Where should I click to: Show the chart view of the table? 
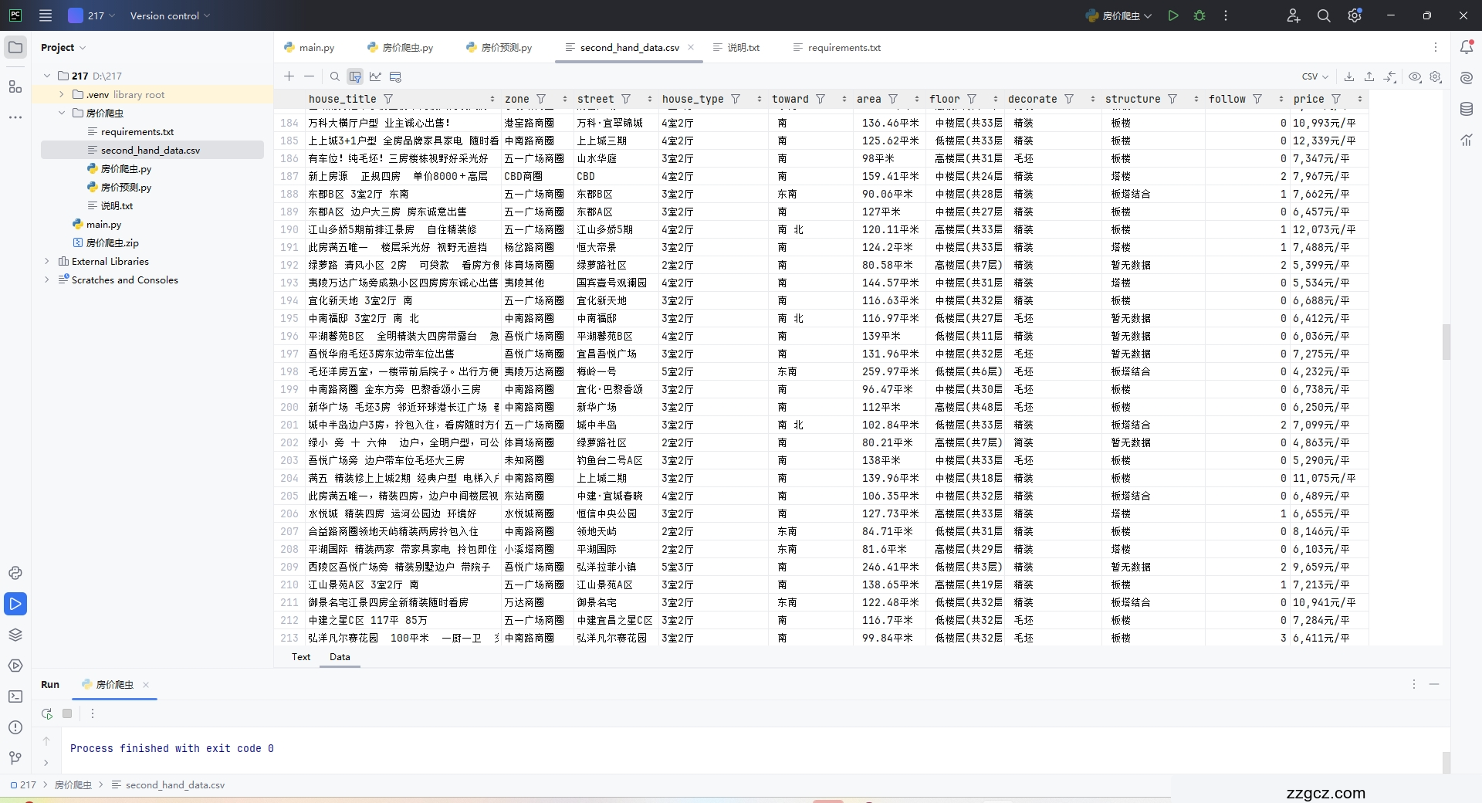click(x=375, y=76)
